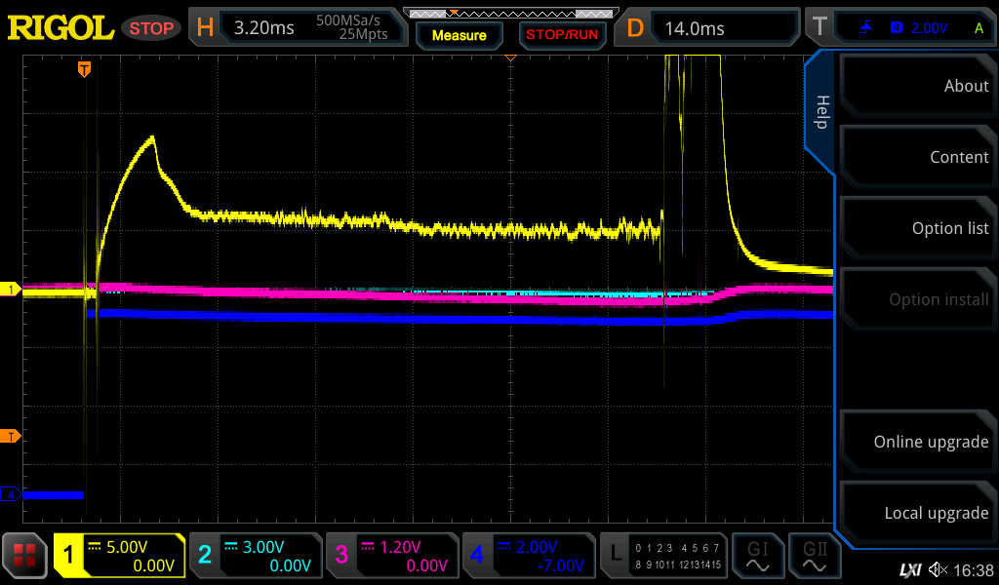
Task: Click the LXI network status icon
Action: [910, 569]
